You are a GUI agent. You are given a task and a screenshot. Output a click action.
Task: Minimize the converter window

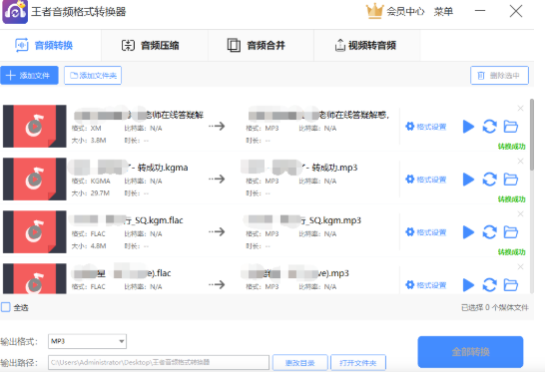(480, 11)
